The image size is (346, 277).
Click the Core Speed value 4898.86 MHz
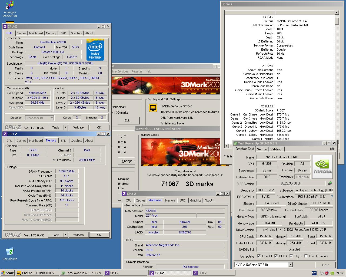pyautogui.click(x=38, y=93)
